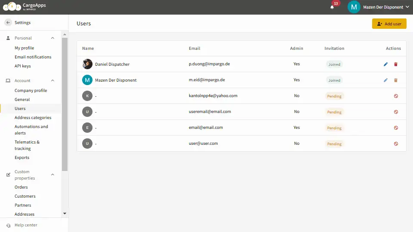Click the Daniel Dispatcher name
This screenshot has width=413, height=232.
pyautogui.click(x=112, y=64)
